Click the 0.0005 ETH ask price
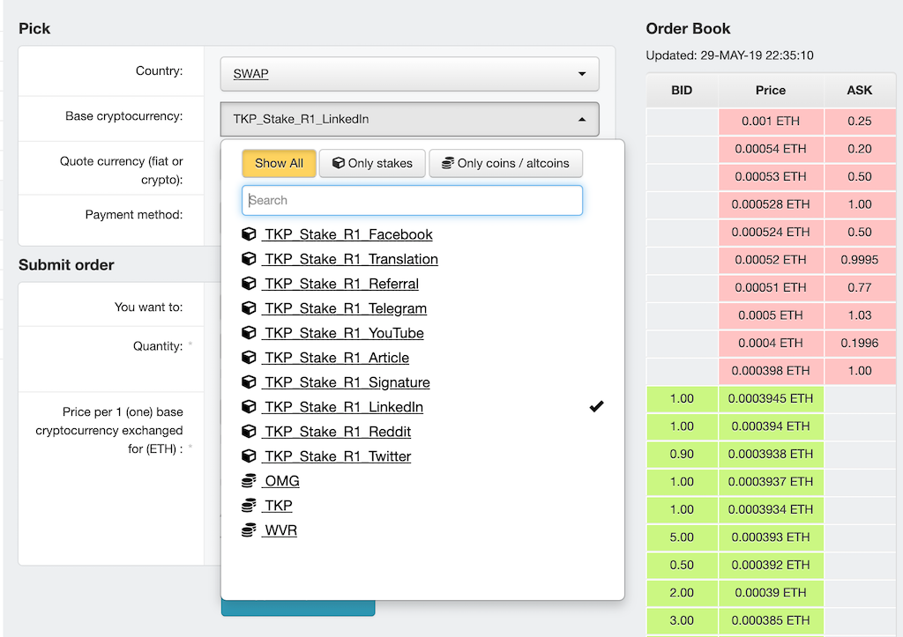Image resolution: width=903 pixels, height=637 pixels. pos(771,315)
